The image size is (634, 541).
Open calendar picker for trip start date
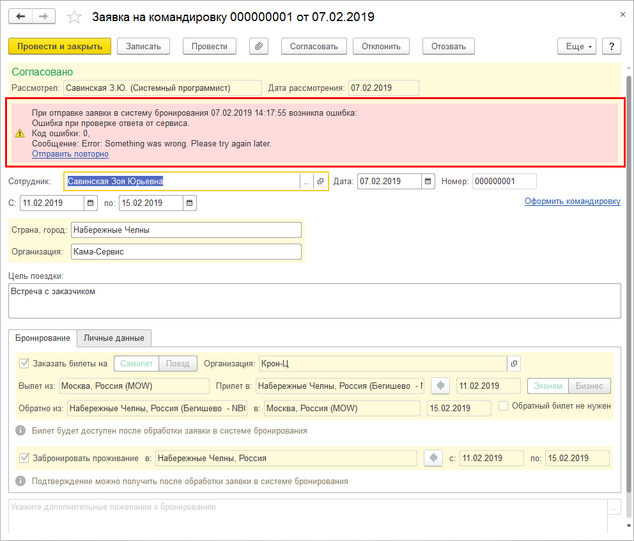point(91,203)
